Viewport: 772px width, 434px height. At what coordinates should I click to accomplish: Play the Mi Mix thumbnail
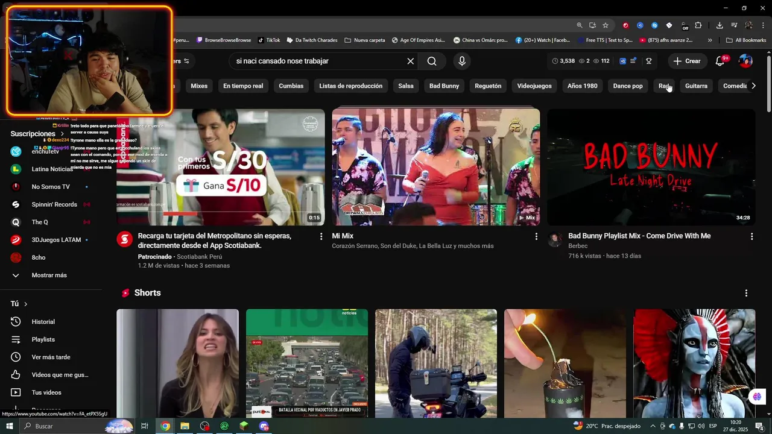tap(436, 167)
